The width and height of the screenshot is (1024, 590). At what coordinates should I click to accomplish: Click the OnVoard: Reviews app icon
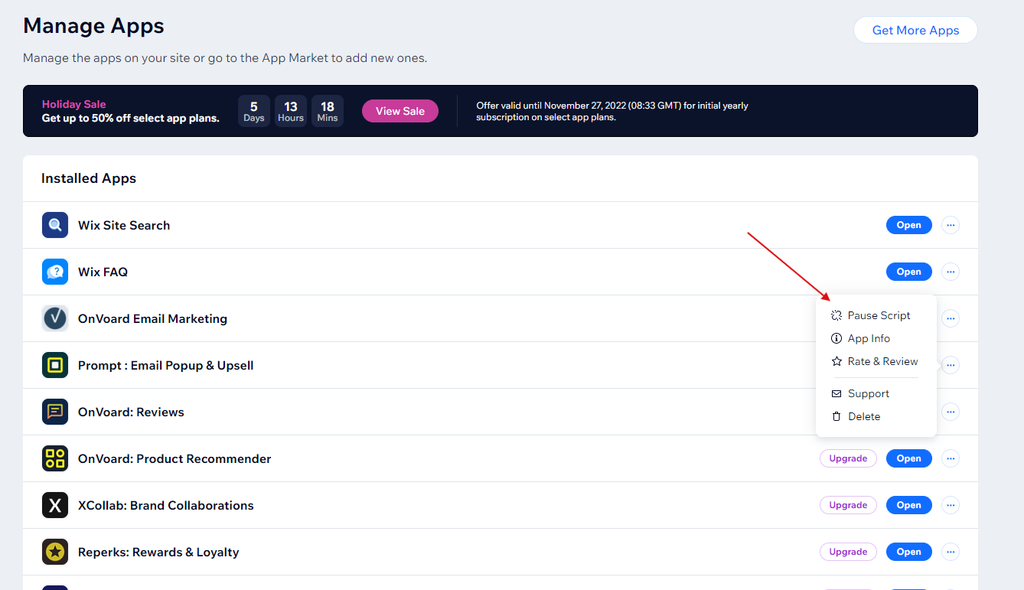55,412
